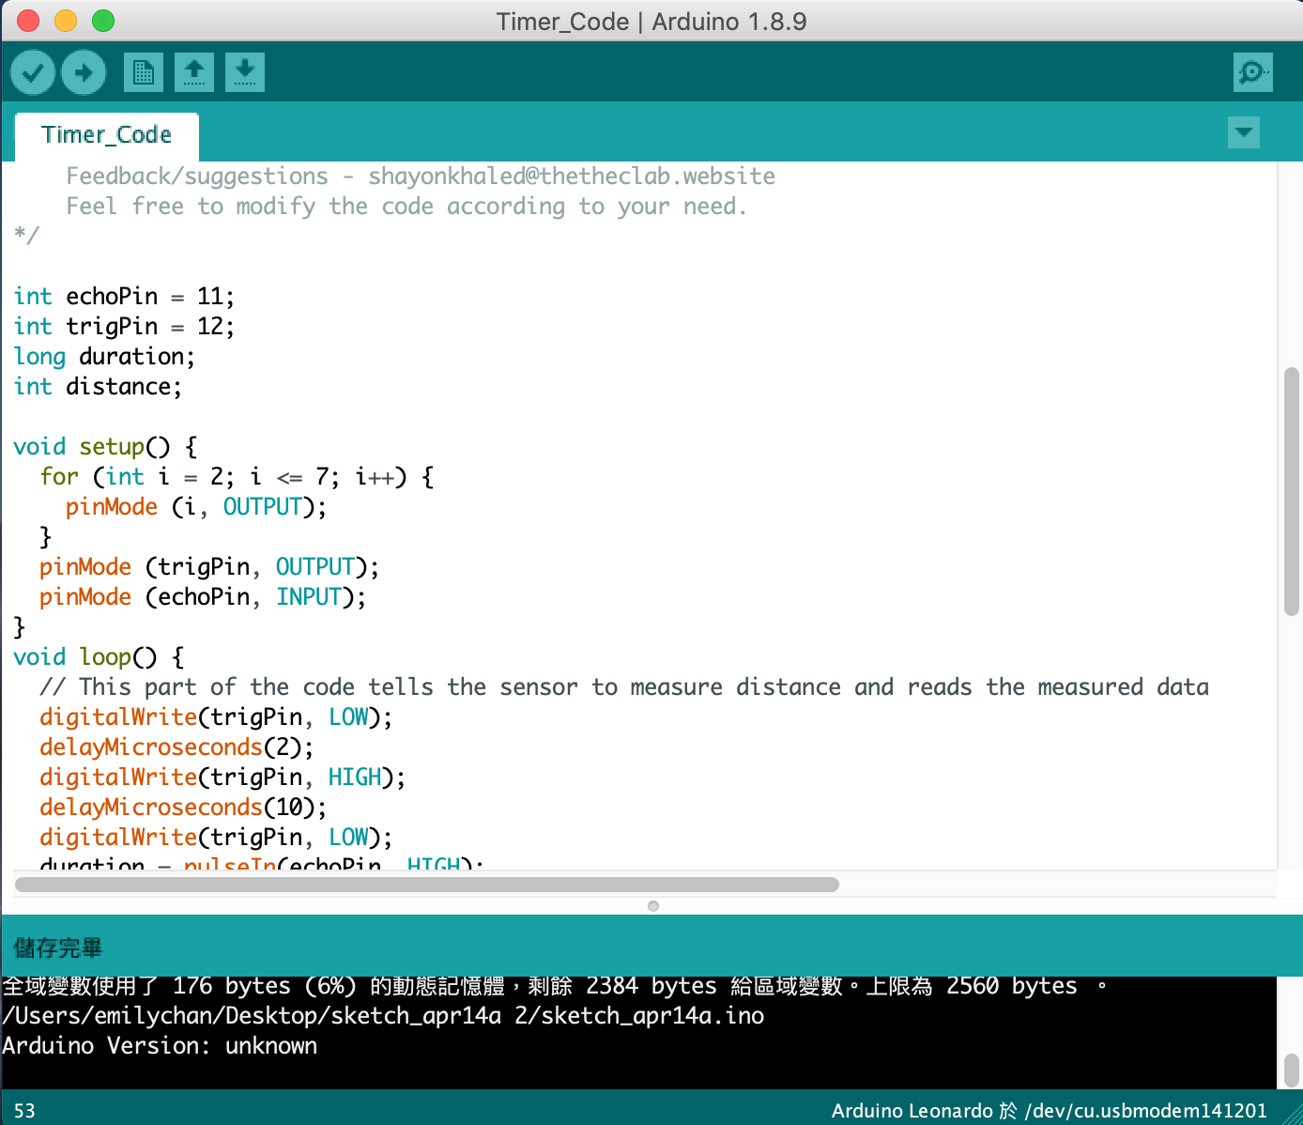This screenshot has width=1303, height=1125.
Task: Click 'digitalWrite(trigPin, HIGH);' line
Action: [x=222, y=778]
